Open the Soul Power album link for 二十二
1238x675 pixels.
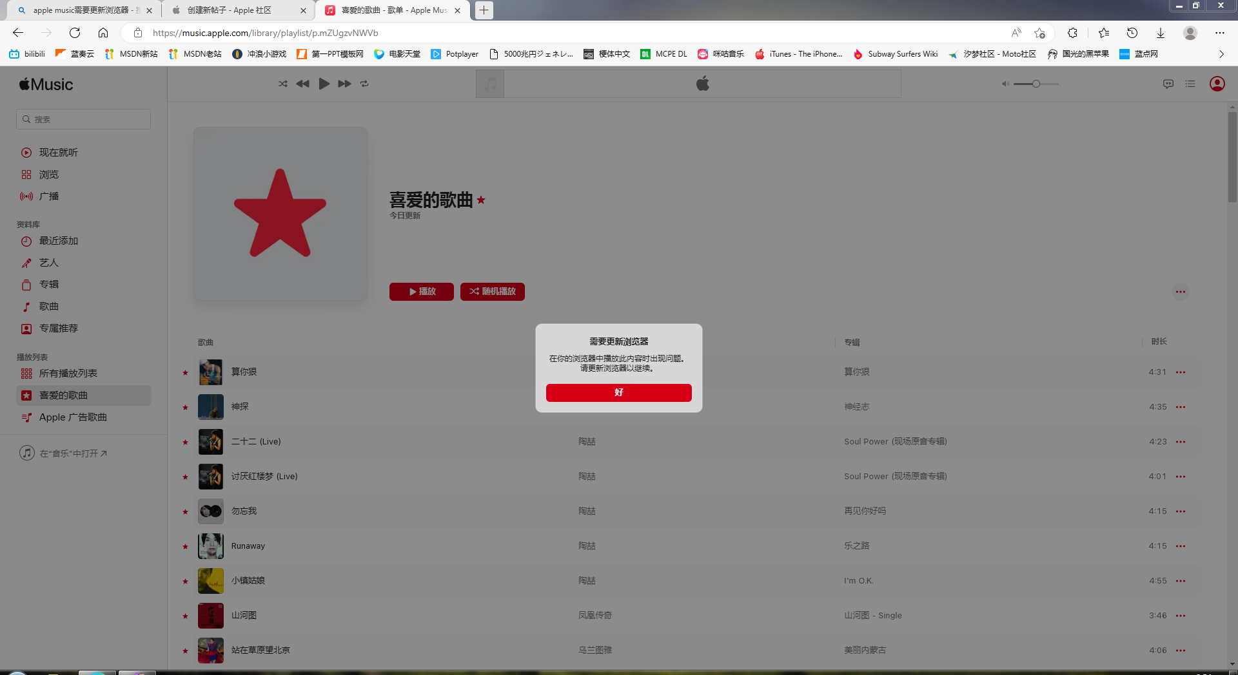coord(896,442)
